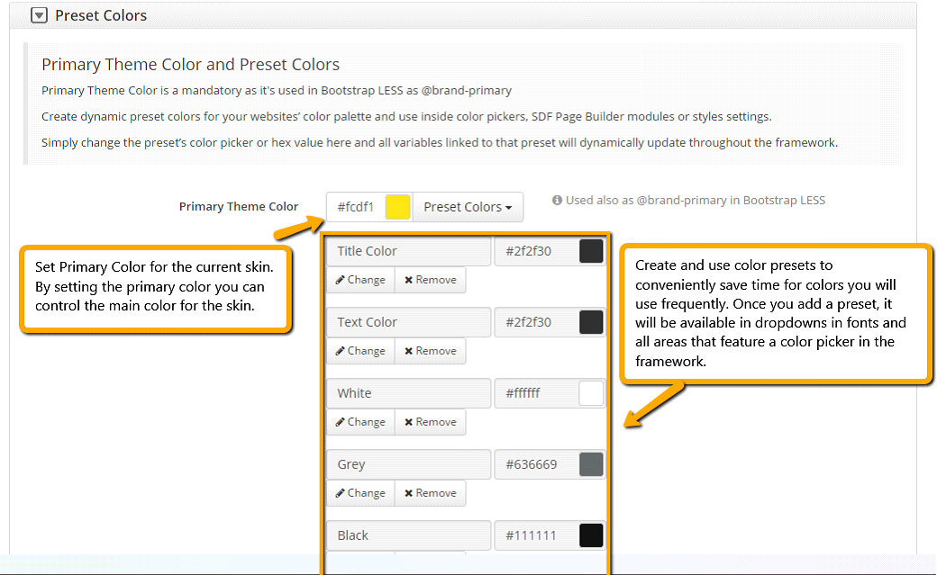
Task: Click Change button under Grey preset
Action: coord(360,493)
